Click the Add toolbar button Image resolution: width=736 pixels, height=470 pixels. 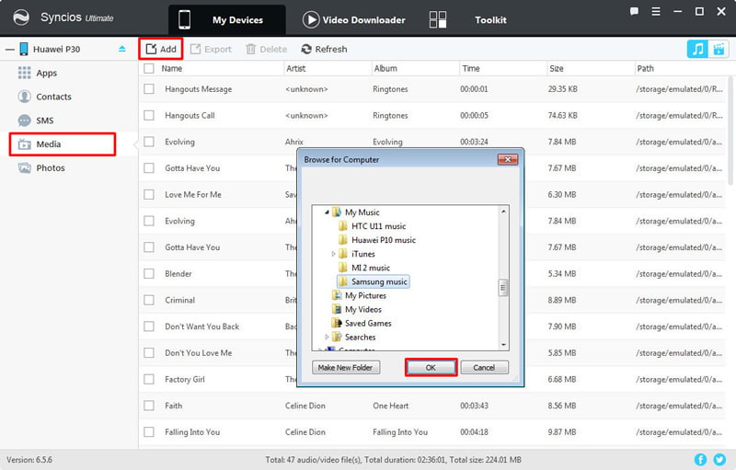(x=161, y=49)
